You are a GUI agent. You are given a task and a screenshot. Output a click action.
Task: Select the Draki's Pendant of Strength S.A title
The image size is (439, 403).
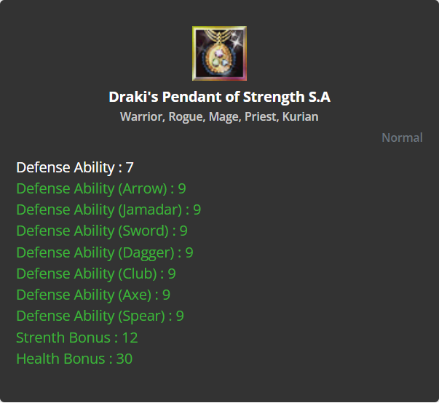(x=219, y=97)
